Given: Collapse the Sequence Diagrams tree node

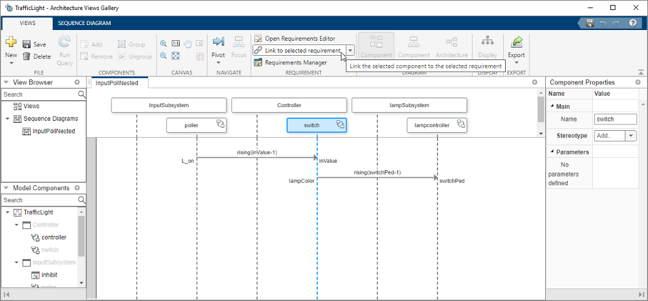Looking at the screenshot, I should [x=7, y=119].
